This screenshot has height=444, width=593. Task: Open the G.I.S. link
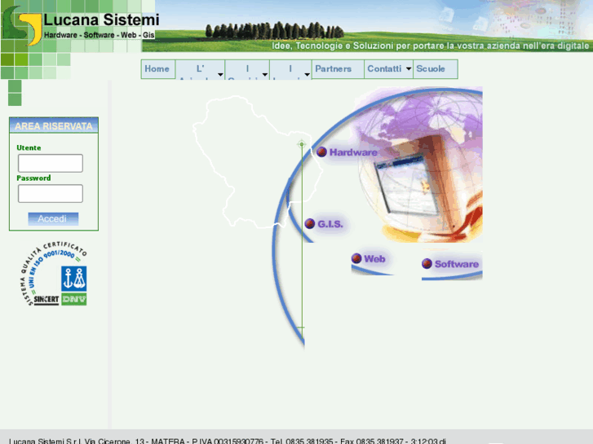330,224
